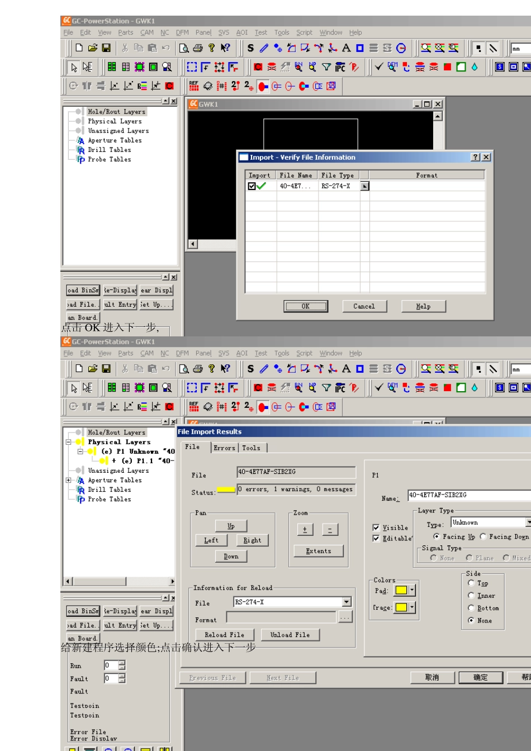The image size is (531, 751).
Task: Click the Save disk icon in lower window's toolbar
Action: click(x=106, y=369)
